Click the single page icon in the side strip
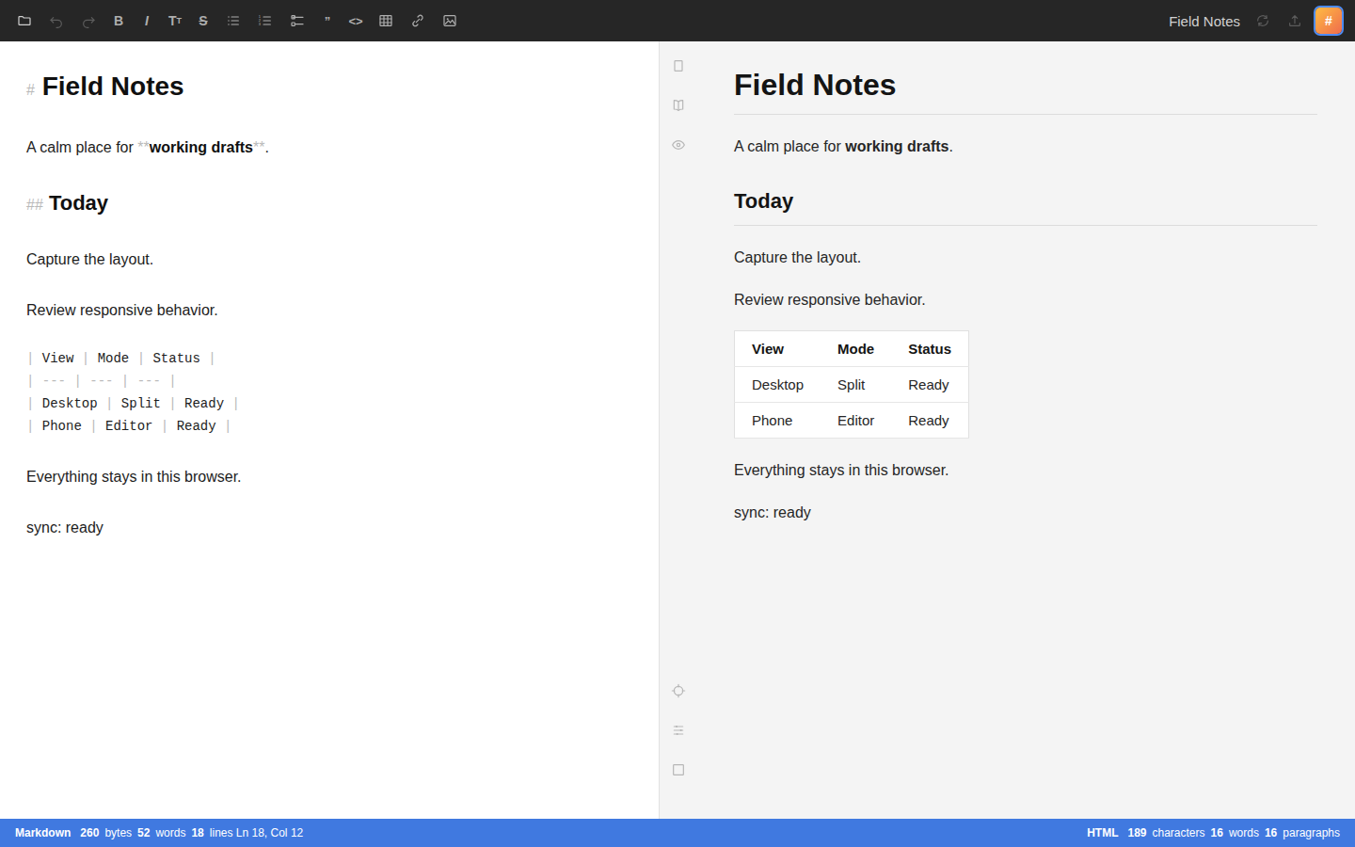This screenshot has height=847, width=1355. [x=678, y=66]
